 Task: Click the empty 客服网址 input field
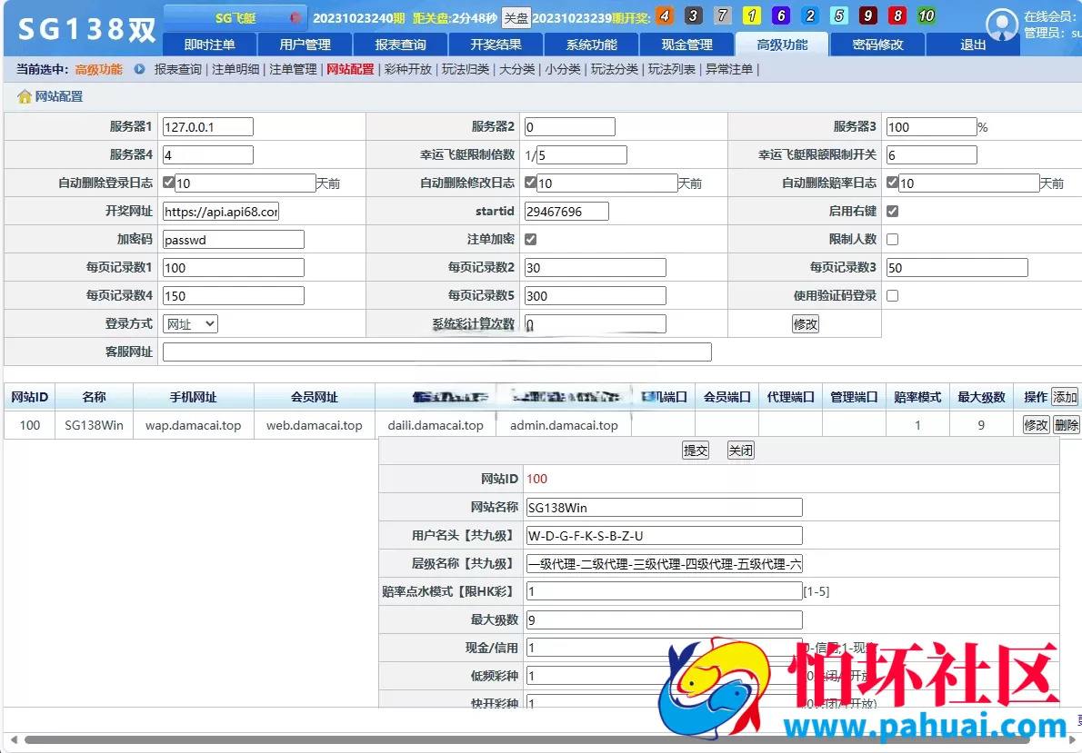(436, 352)
